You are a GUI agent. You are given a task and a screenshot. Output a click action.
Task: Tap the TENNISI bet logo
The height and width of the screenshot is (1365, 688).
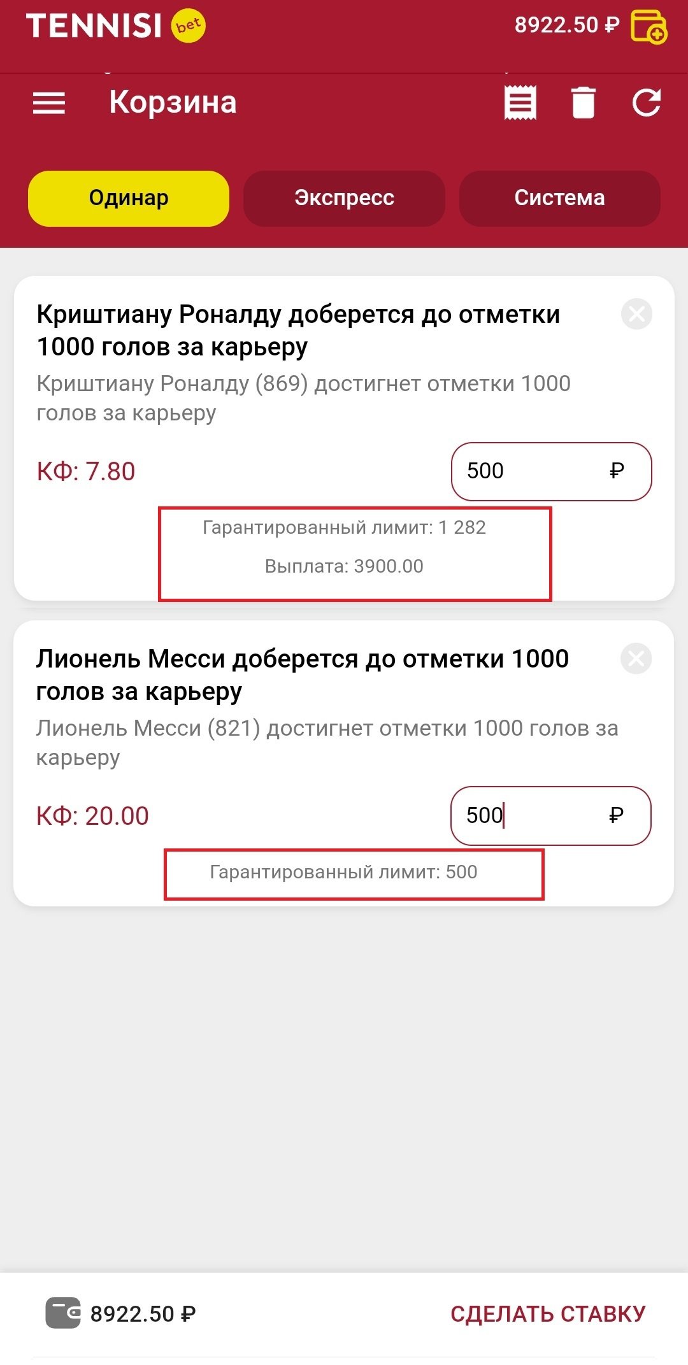point(115,26)
